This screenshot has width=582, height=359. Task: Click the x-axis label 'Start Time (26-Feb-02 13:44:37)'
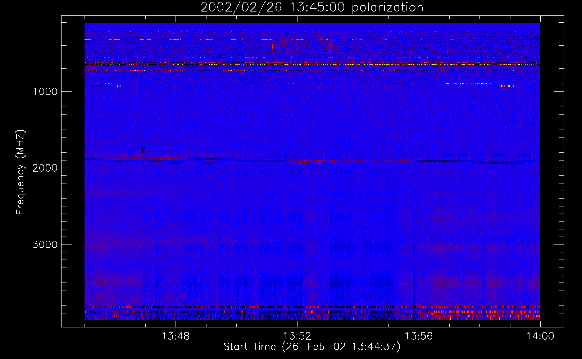pos(312,347)
